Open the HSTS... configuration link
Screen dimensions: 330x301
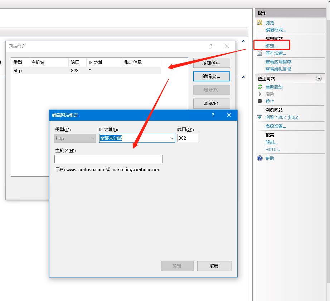pos(272,149)
